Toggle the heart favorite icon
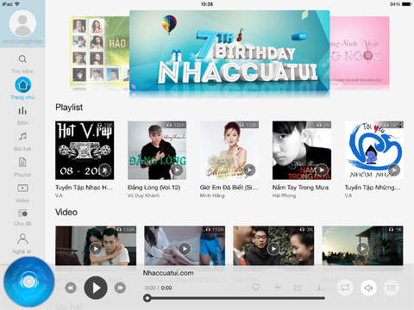 [256, 287]
